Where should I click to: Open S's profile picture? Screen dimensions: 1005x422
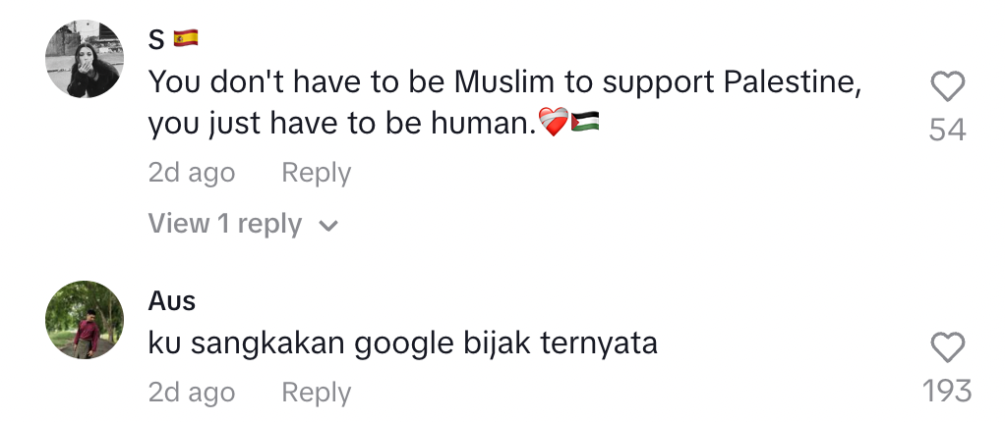[85, 59]
